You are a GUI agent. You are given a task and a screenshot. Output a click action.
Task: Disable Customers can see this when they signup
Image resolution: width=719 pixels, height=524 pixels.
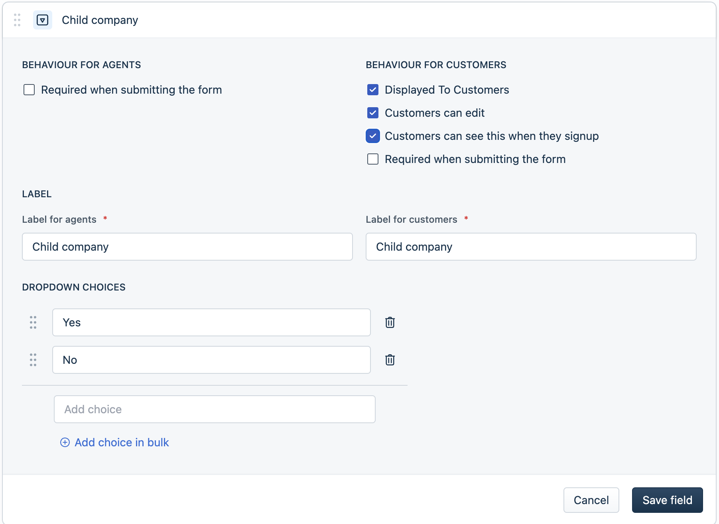click(x=373, y=136)
